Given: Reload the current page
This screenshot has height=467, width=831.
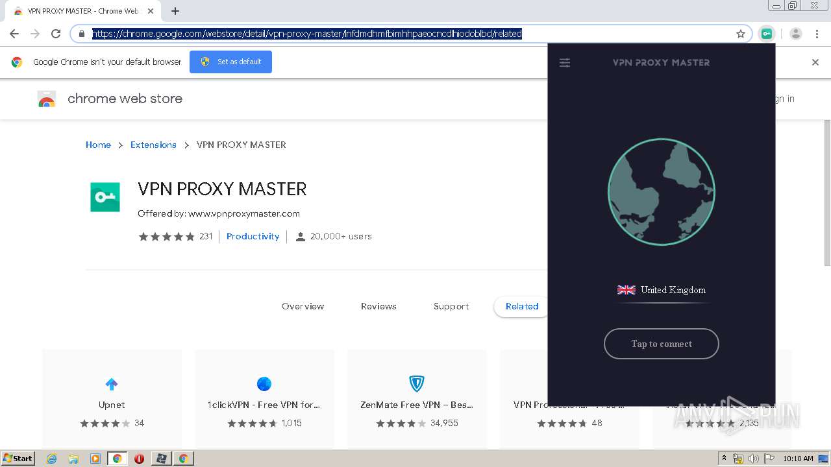Looking at the screenshot, I should (x=56, y=34).
